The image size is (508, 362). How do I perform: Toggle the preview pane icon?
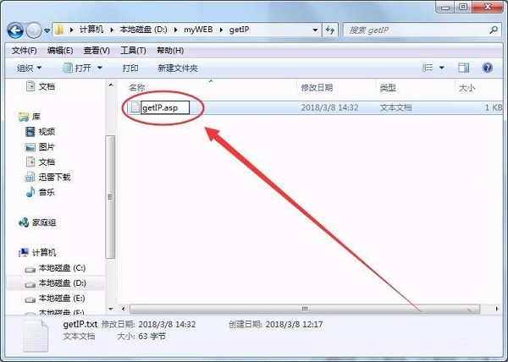[x=464, y=68]
